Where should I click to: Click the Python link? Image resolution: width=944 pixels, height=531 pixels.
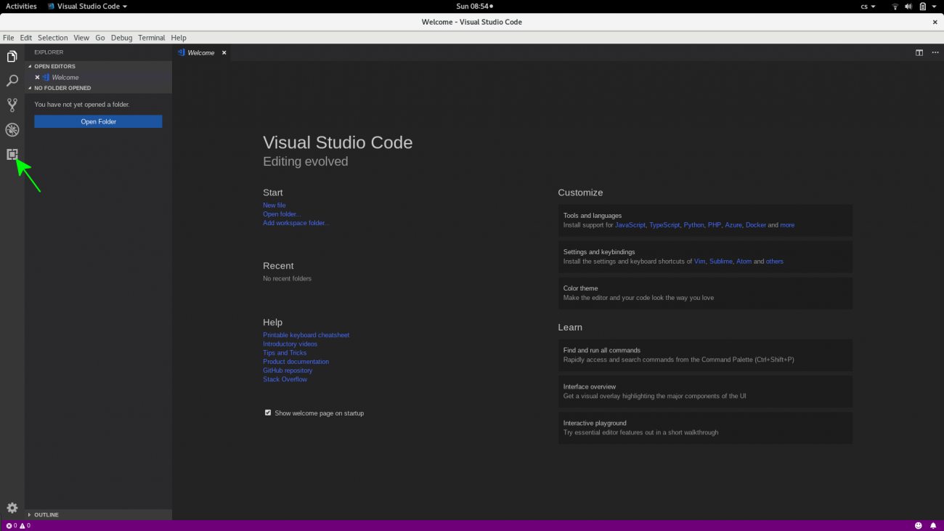[694, 225]
